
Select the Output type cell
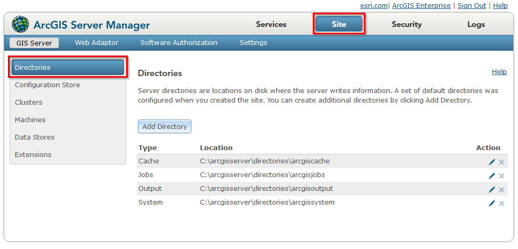click(x=150, y=188)
